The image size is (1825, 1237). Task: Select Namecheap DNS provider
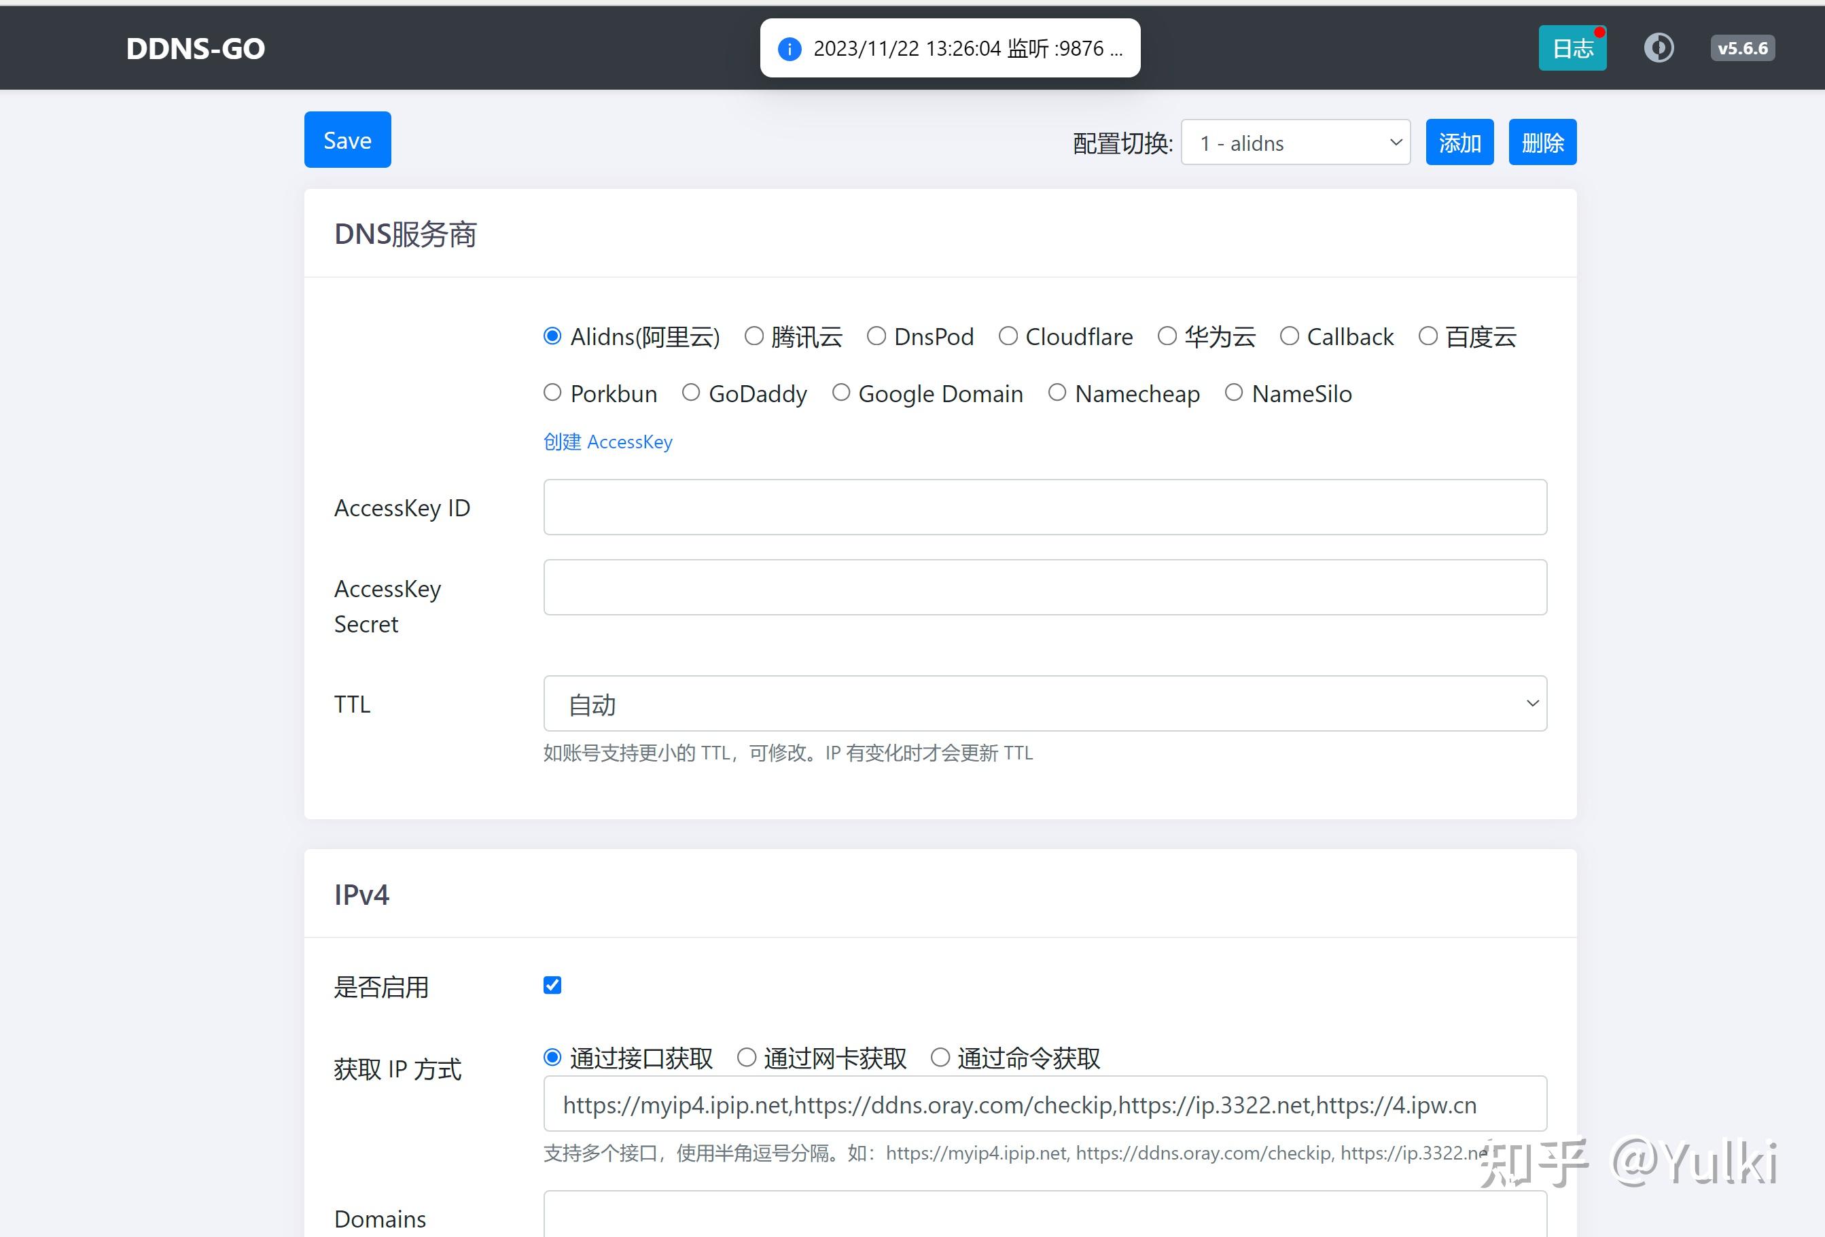point(1057,393)
